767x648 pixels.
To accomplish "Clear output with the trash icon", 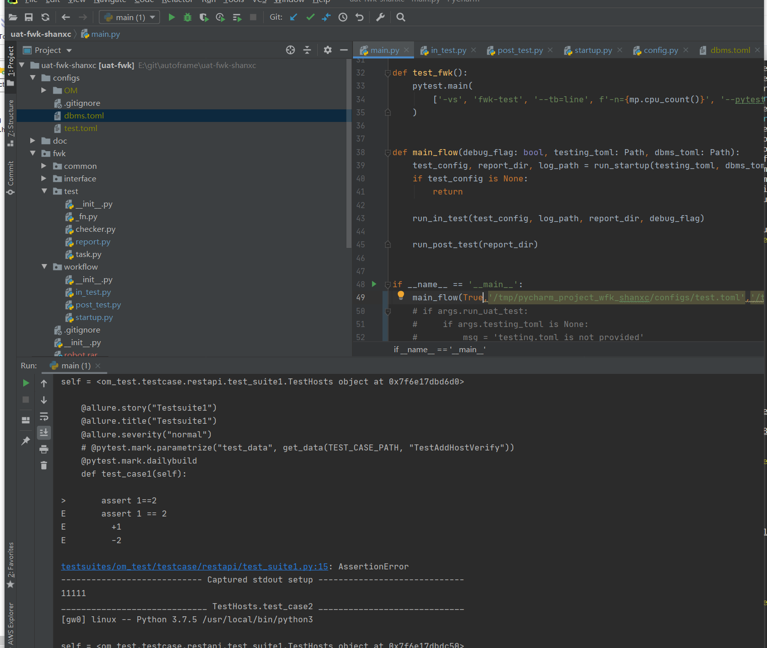I will (x=44, y=465).
